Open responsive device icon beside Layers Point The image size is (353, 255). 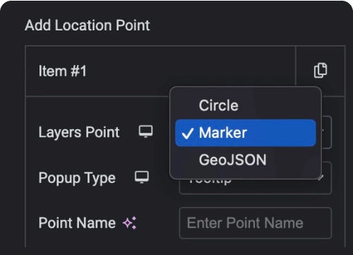145,131
